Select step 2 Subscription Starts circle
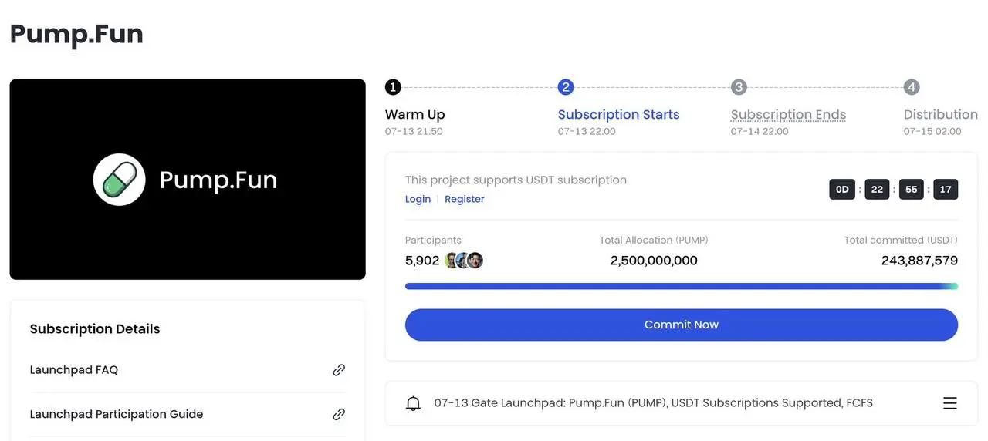The image size is (988, 441). click(x=566, y=87)
